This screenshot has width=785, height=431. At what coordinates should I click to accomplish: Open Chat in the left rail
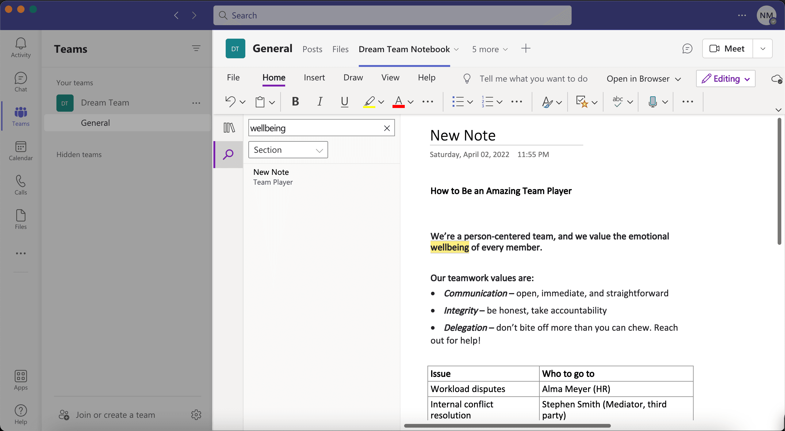[x=21, y=82]
